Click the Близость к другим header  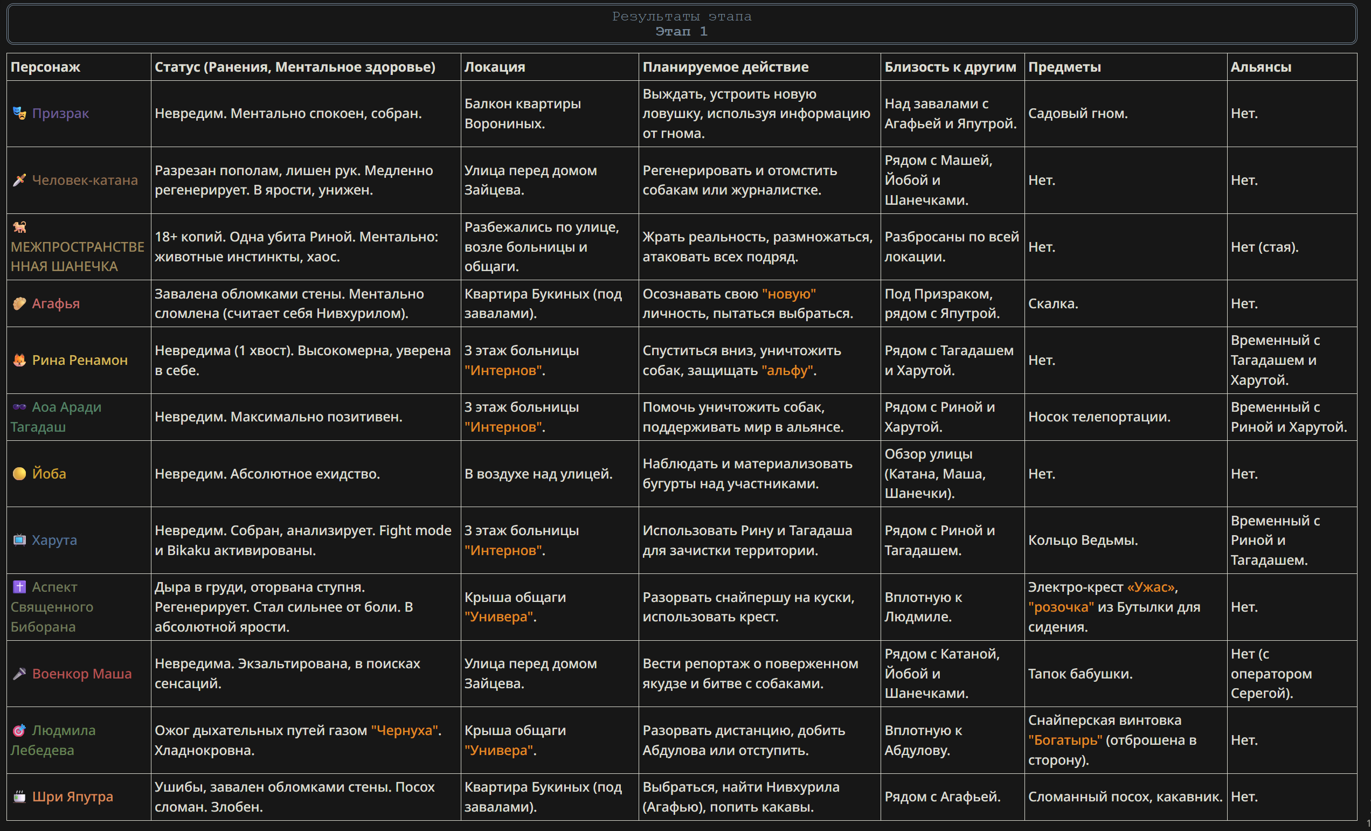[950, 67]
